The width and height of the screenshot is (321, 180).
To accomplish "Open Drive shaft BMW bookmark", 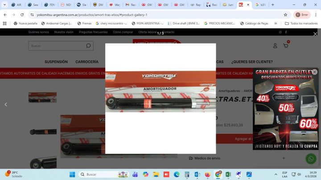I will [184, 24].
